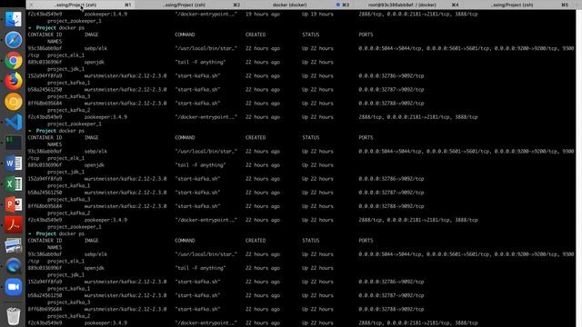Image resolution: width=582 pixels, height=327 pixels.
Task: Close the first terminal tab with its x
Action: [32, 5]
